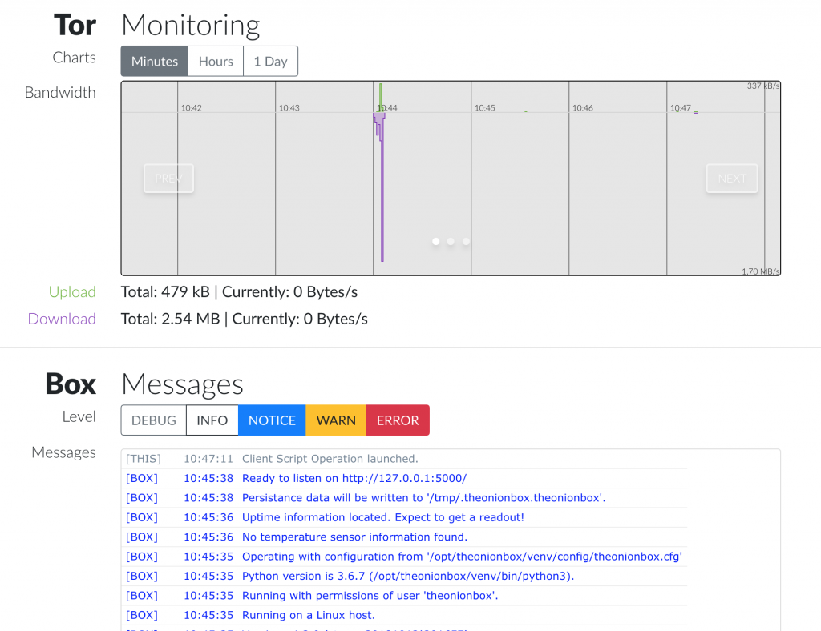This screenshot has width=821, height=631.
Task: Switch to the 1 Day tab
Action: click(x=270, y=61)
